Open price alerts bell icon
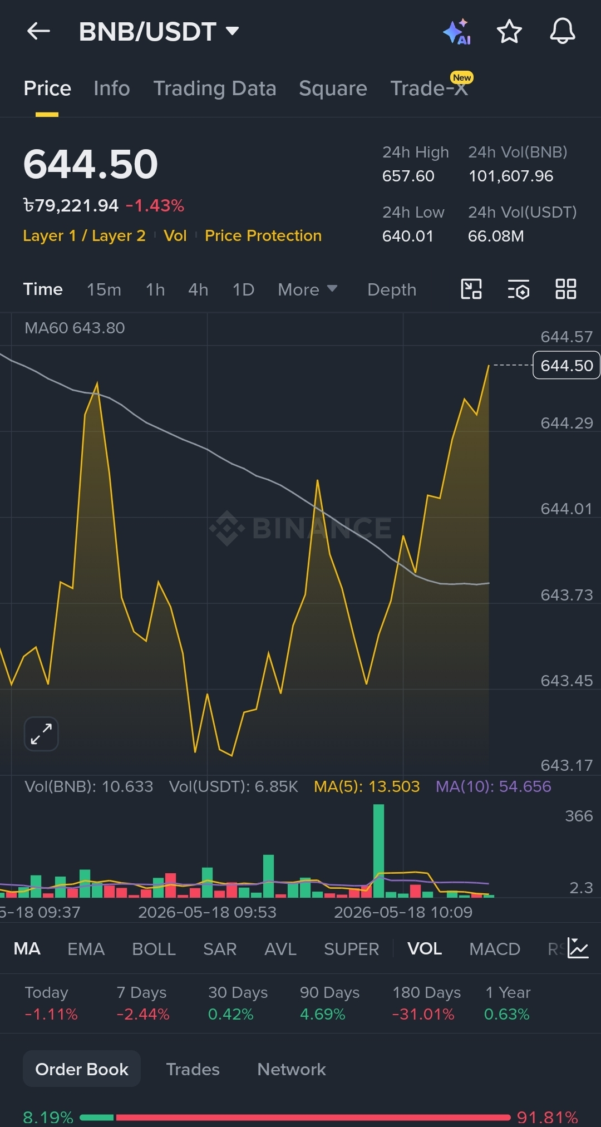 563,31
